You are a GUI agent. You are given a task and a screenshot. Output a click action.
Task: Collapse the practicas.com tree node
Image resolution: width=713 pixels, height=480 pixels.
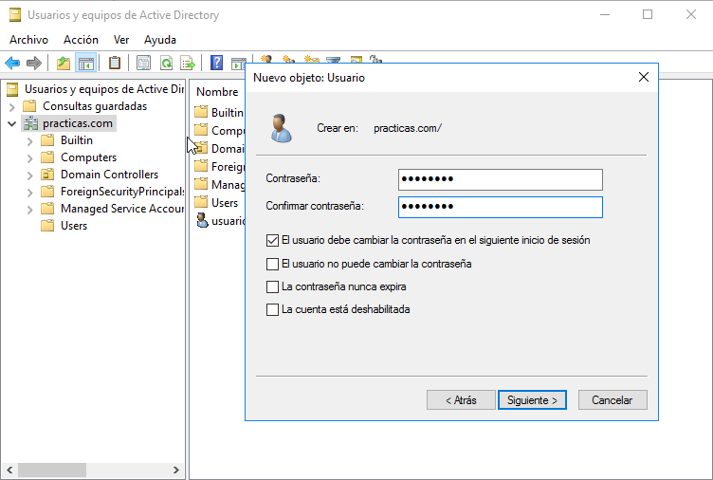tap(12, 123)
